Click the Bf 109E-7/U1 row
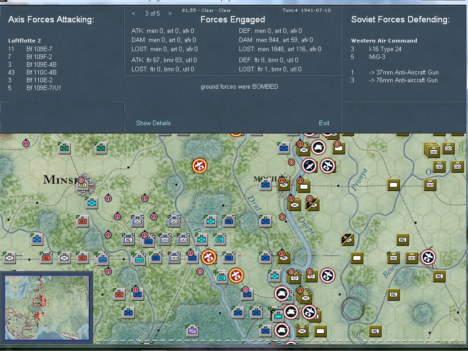This screenshot has height=351, width=468. (35, 88)
